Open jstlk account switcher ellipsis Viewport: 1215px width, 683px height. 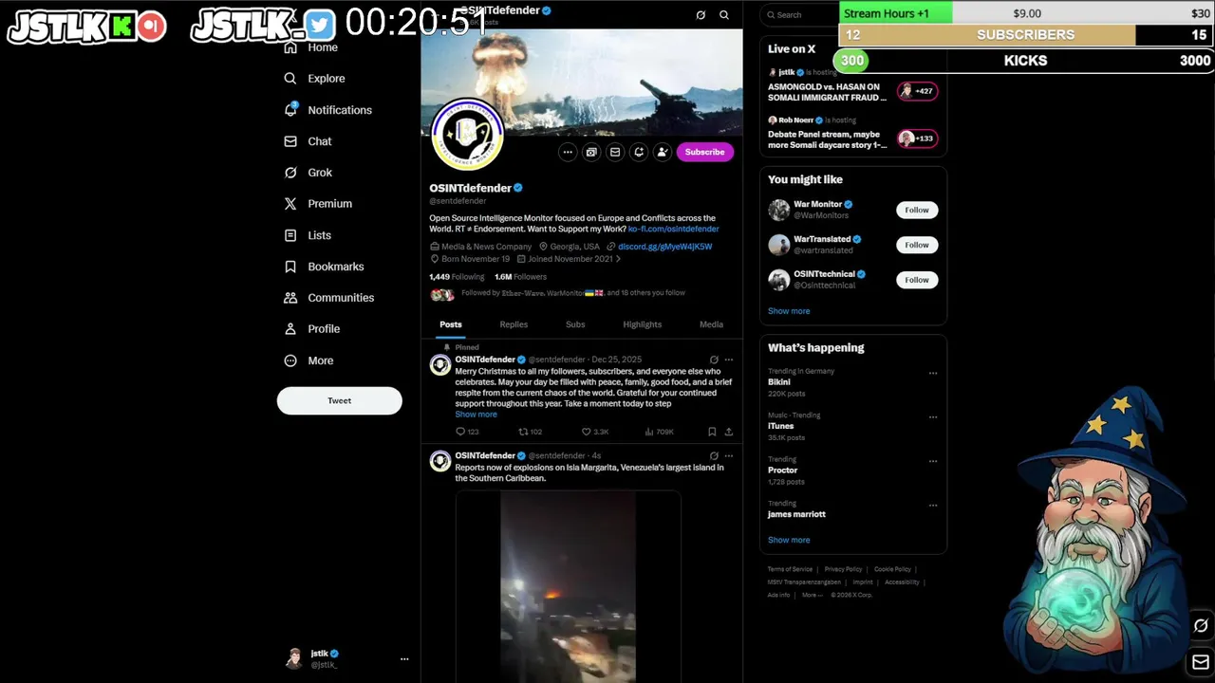[404, 658]
